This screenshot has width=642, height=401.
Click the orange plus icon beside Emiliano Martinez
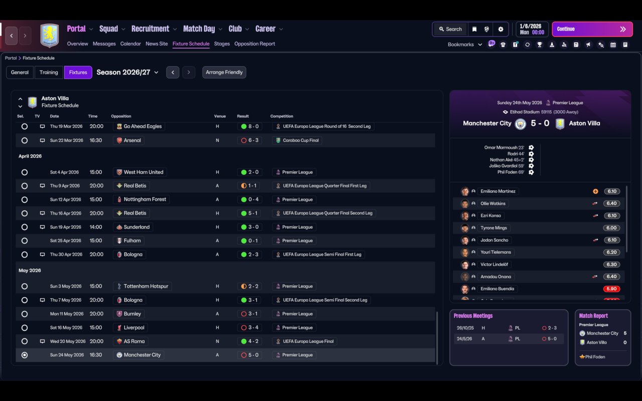[x=595, y=191]
